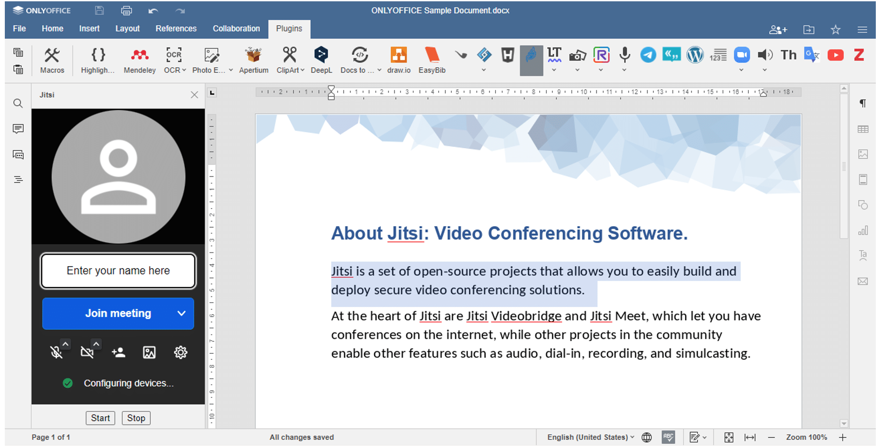This screenshot has height=446, width=878.
Task: Open microphone device options caret
Action: tap(65, 344)
